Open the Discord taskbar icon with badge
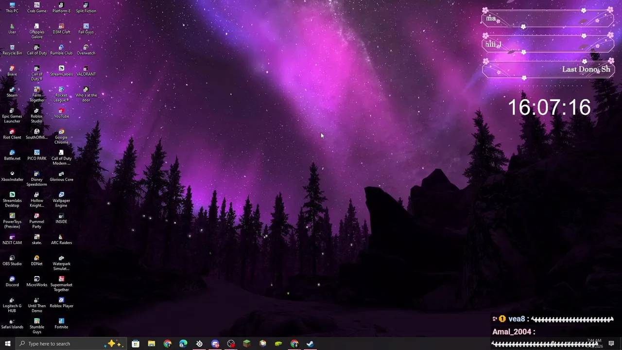The height and width of the screenshot is (350, 622). click(x=215, y=344)
